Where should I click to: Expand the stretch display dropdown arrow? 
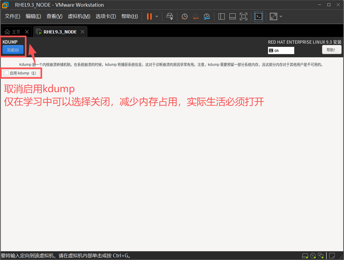point(281,17)
